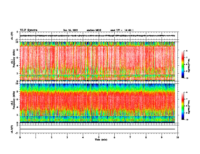This screenshot has width=200, height=154.
Task: Click the ch.1 voltage waveform trace
Action: [x=97, y=36]
